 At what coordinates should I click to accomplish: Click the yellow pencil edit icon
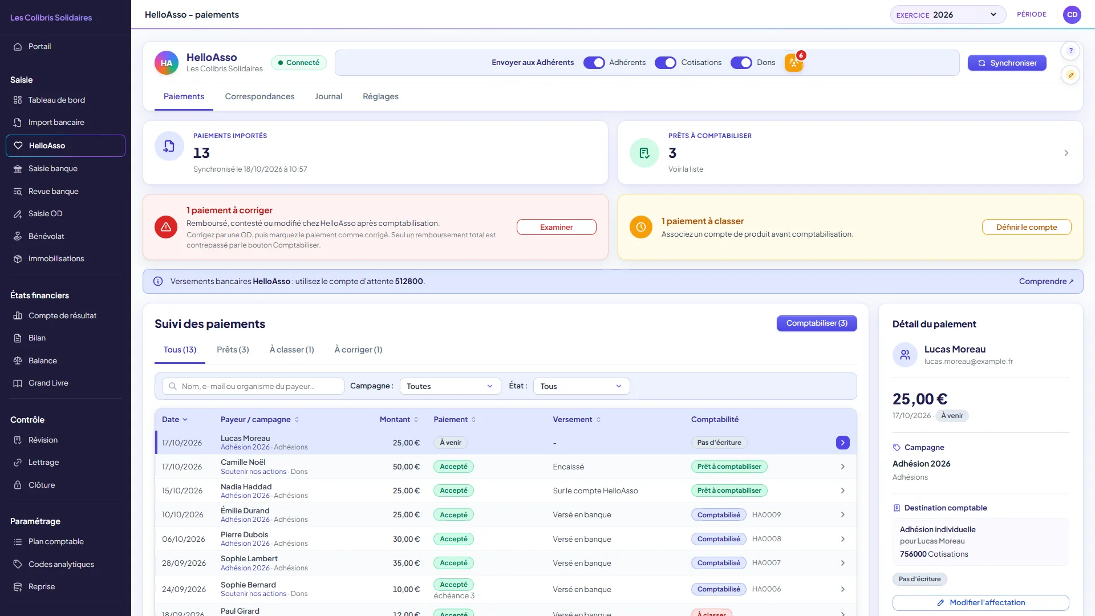click(1070, 75)
